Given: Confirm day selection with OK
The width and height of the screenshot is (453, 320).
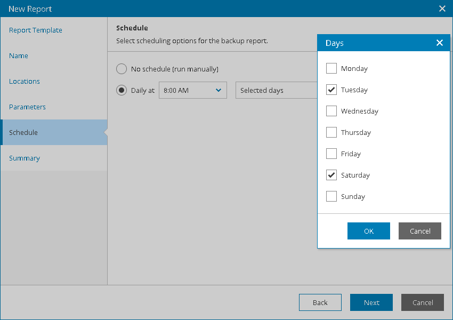Looking at the screenshot, I should tap(369, 231).
